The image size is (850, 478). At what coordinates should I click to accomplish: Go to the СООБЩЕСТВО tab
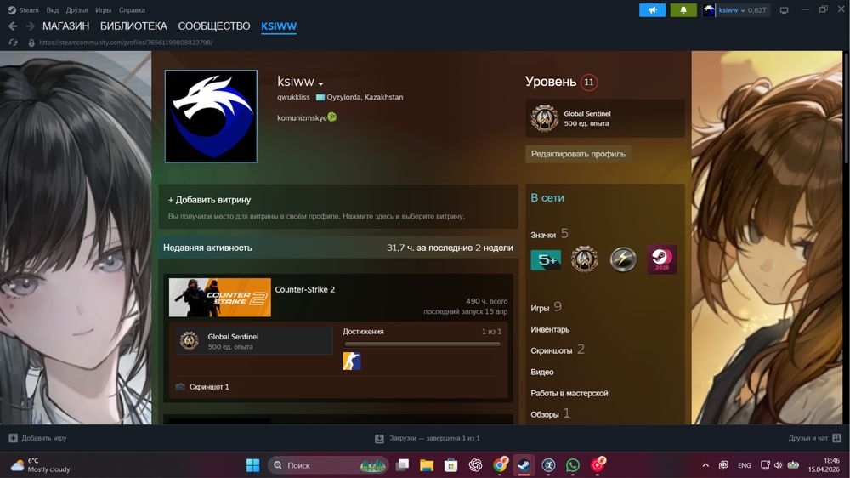click(x=214, y=26)
